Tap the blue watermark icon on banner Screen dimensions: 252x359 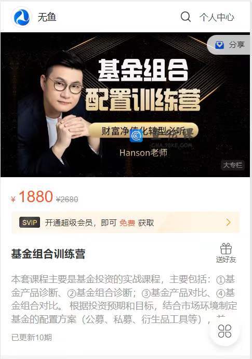(136, 135)
